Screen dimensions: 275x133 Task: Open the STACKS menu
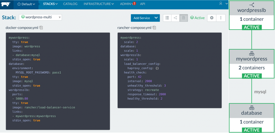(50, 4)
